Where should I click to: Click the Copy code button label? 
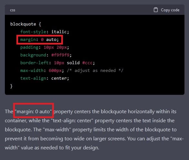[170, 10]
